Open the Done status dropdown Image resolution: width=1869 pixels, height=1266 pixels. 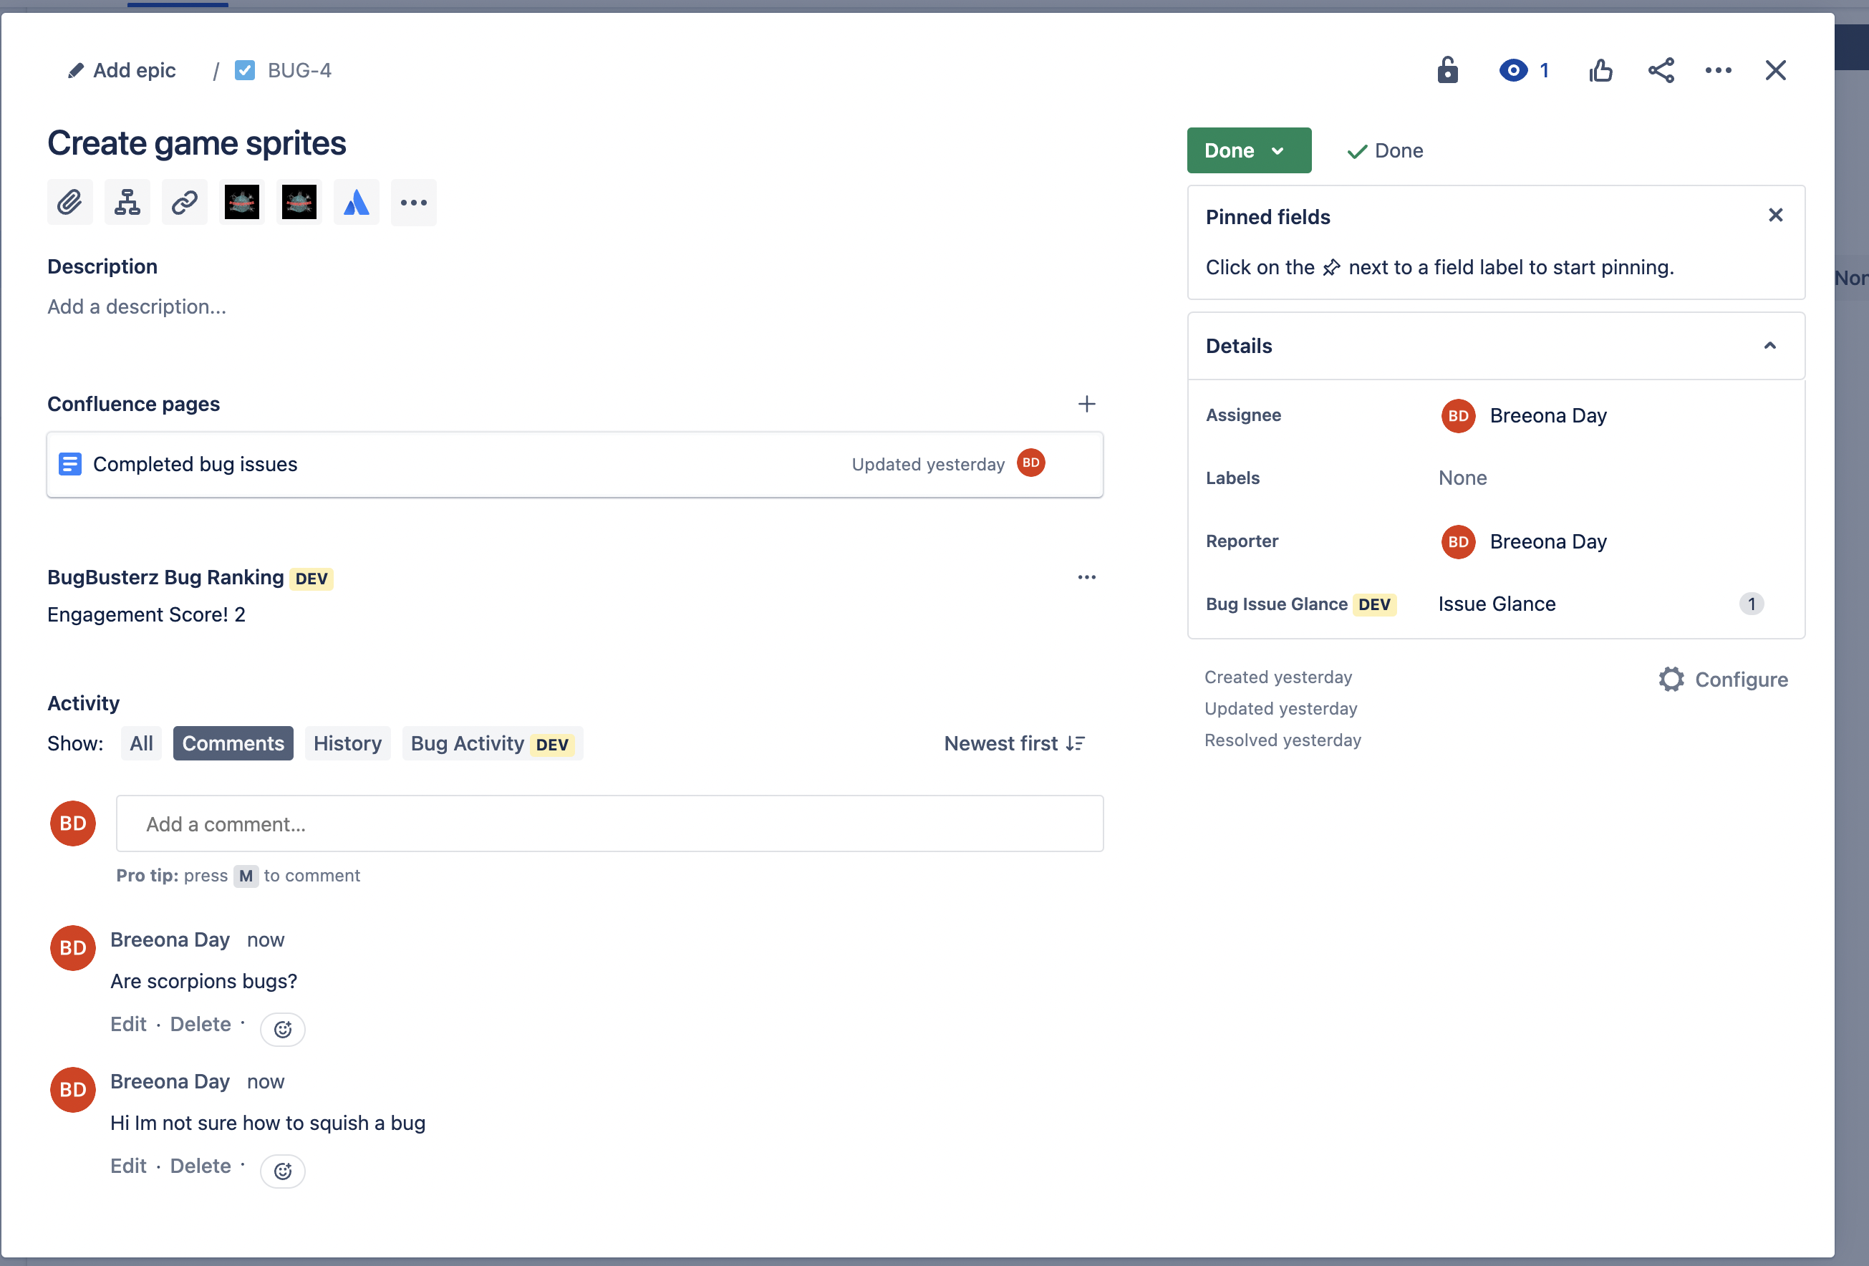coord(1248,150)
